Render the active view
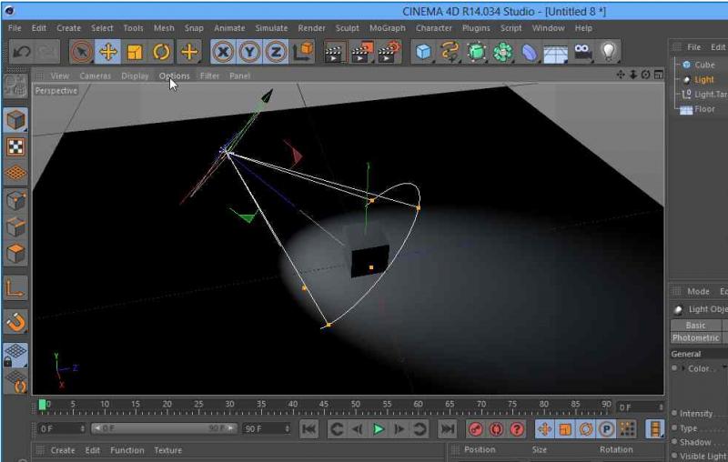The image size is (728, 462). click(x=334, y=52)
